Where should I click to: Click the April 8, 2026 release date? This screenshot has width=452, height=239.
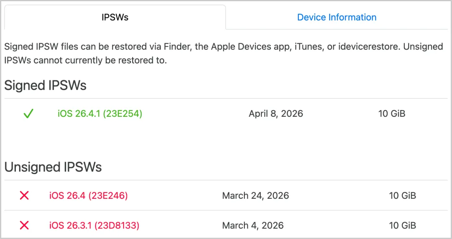coord(276,113)
